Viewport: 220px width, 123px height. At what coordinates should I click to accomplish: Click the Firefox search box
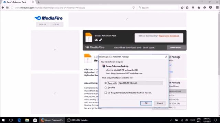[x=158, y=8]
